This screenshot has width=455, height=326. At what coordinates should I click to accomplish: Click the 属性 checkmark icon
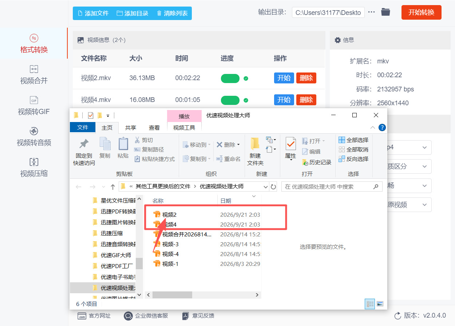click(x=290, y=144)
